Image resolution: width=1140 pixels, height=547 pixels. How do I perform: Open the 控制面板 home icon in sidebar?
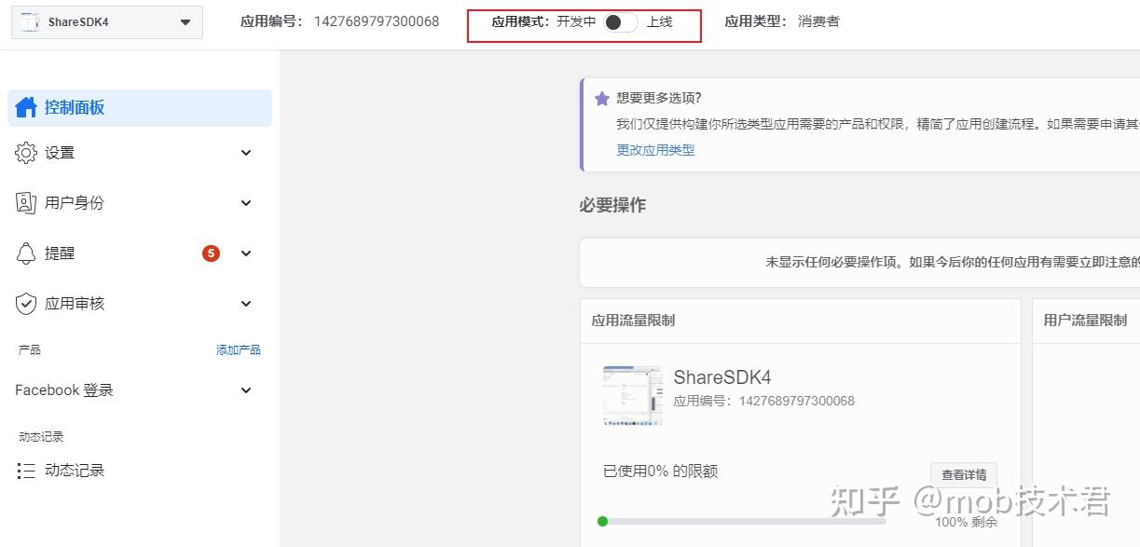click(25, 106)
